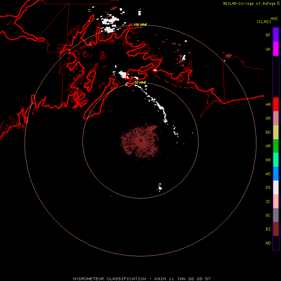Click the yellow BD color swatch
The width and height of the screenshot is (281, 281).
click(x=276, y=132)
